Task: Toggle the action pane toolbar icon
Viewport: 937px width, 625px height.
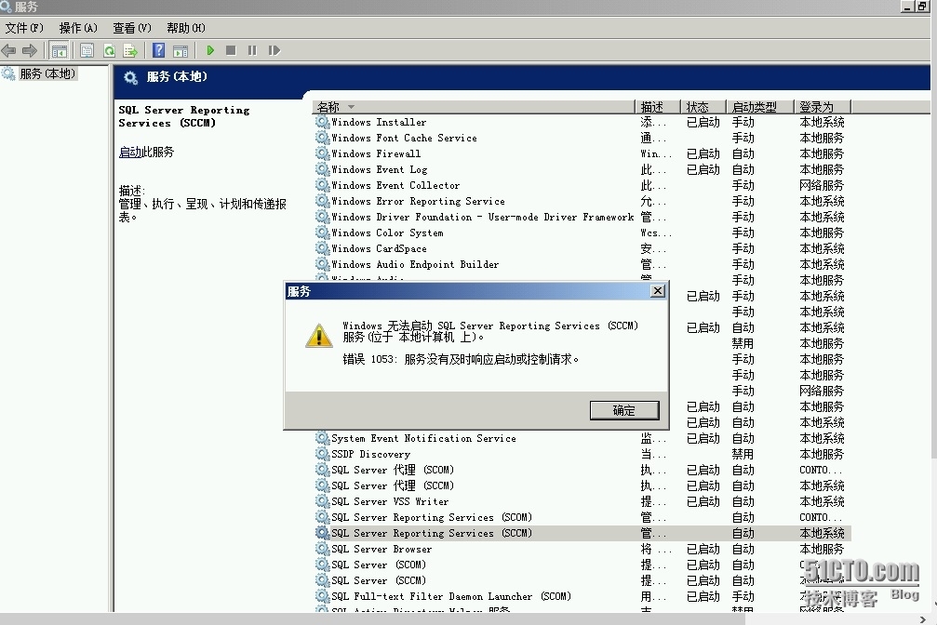Action: point(181,51)
